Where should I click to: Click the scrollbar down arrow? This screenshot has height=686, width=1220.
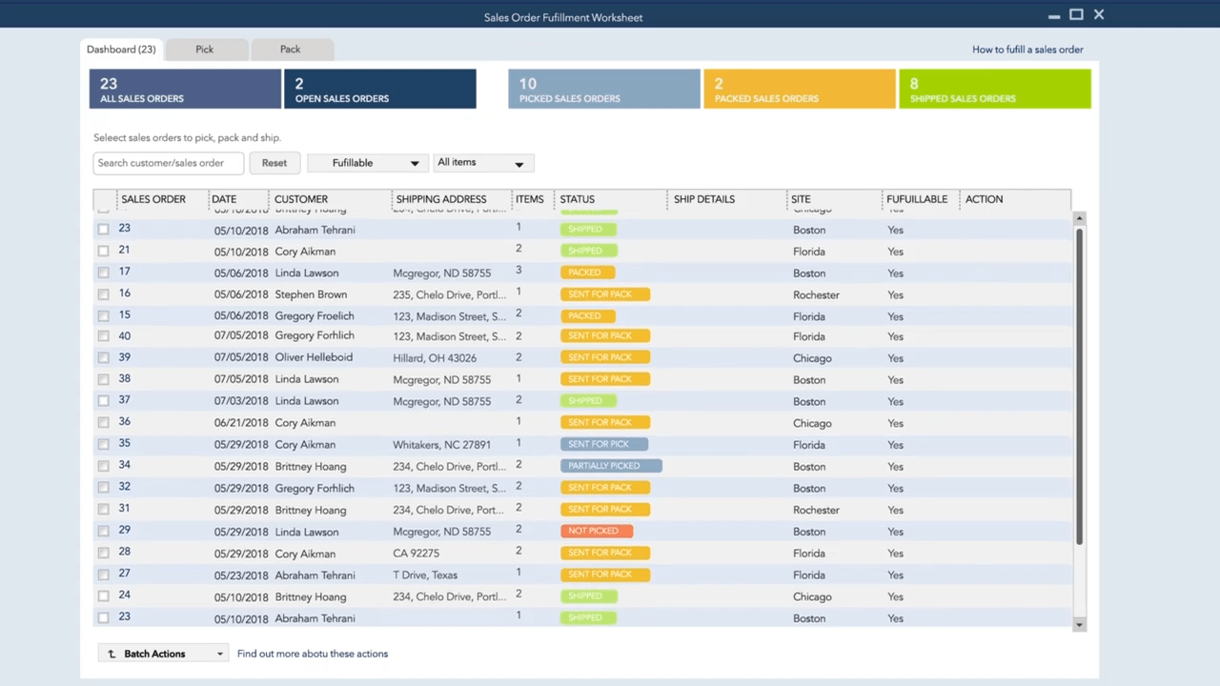coord(1079,624)
